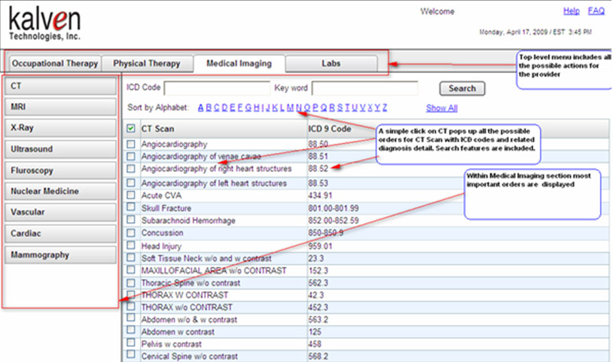This screenshot has height=362, width=613.
Task: Filter by letter A in alphabet sort
Action: 201,108
